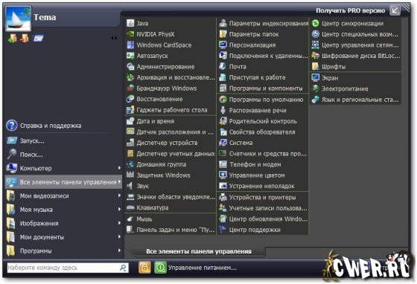Select Диспетчер устройств menu entry
This screenshot has height=284, width=417.
(171, 143)
